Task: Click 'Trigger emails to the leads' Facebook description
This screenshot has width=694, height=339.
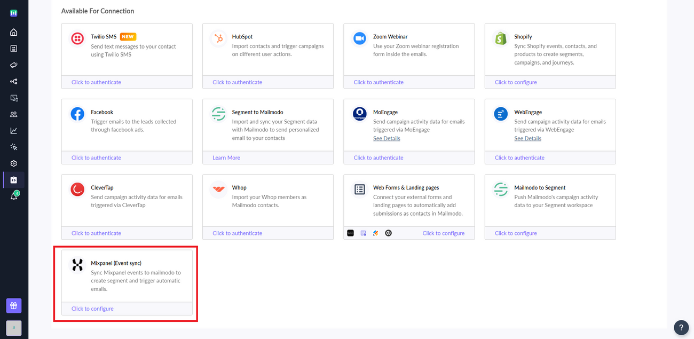Action: pyautogui.click(x=133, y=125)
